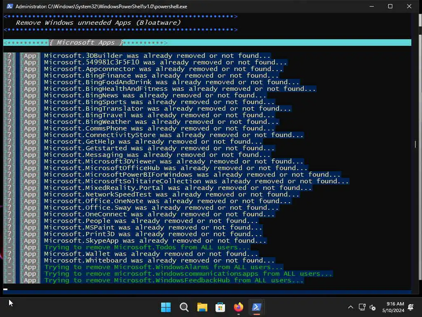Image resolution: width=422 pixels, height=317 pixels.
Task: Click PowerShell icon in title bar
Action: point(10,6)
